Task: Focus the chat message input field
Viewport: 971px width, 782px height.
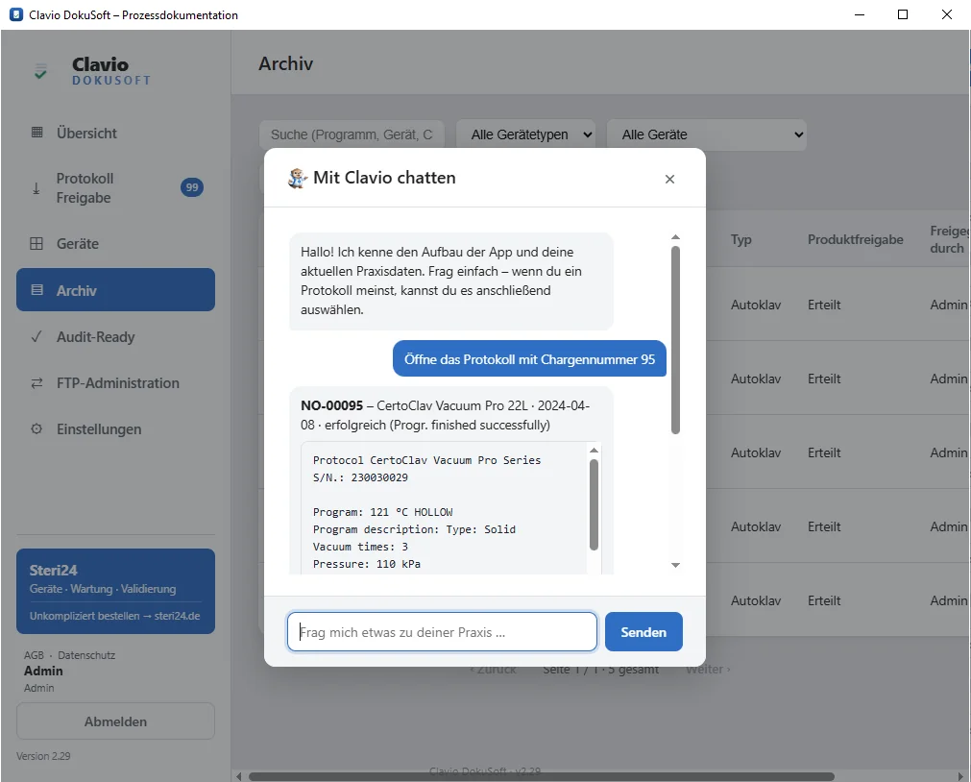Action: 442,632
